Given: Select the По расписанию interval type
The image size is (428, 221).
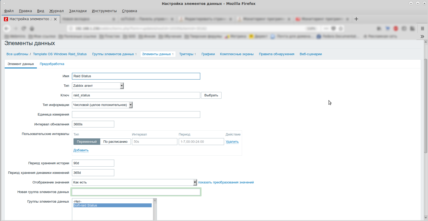Looking at the screenshot, I should pyautogui.click(x=115, y=142).
